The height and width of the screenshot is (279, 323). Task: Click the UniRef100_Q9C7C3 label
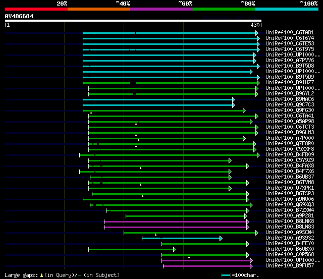(x=290, y=105)
